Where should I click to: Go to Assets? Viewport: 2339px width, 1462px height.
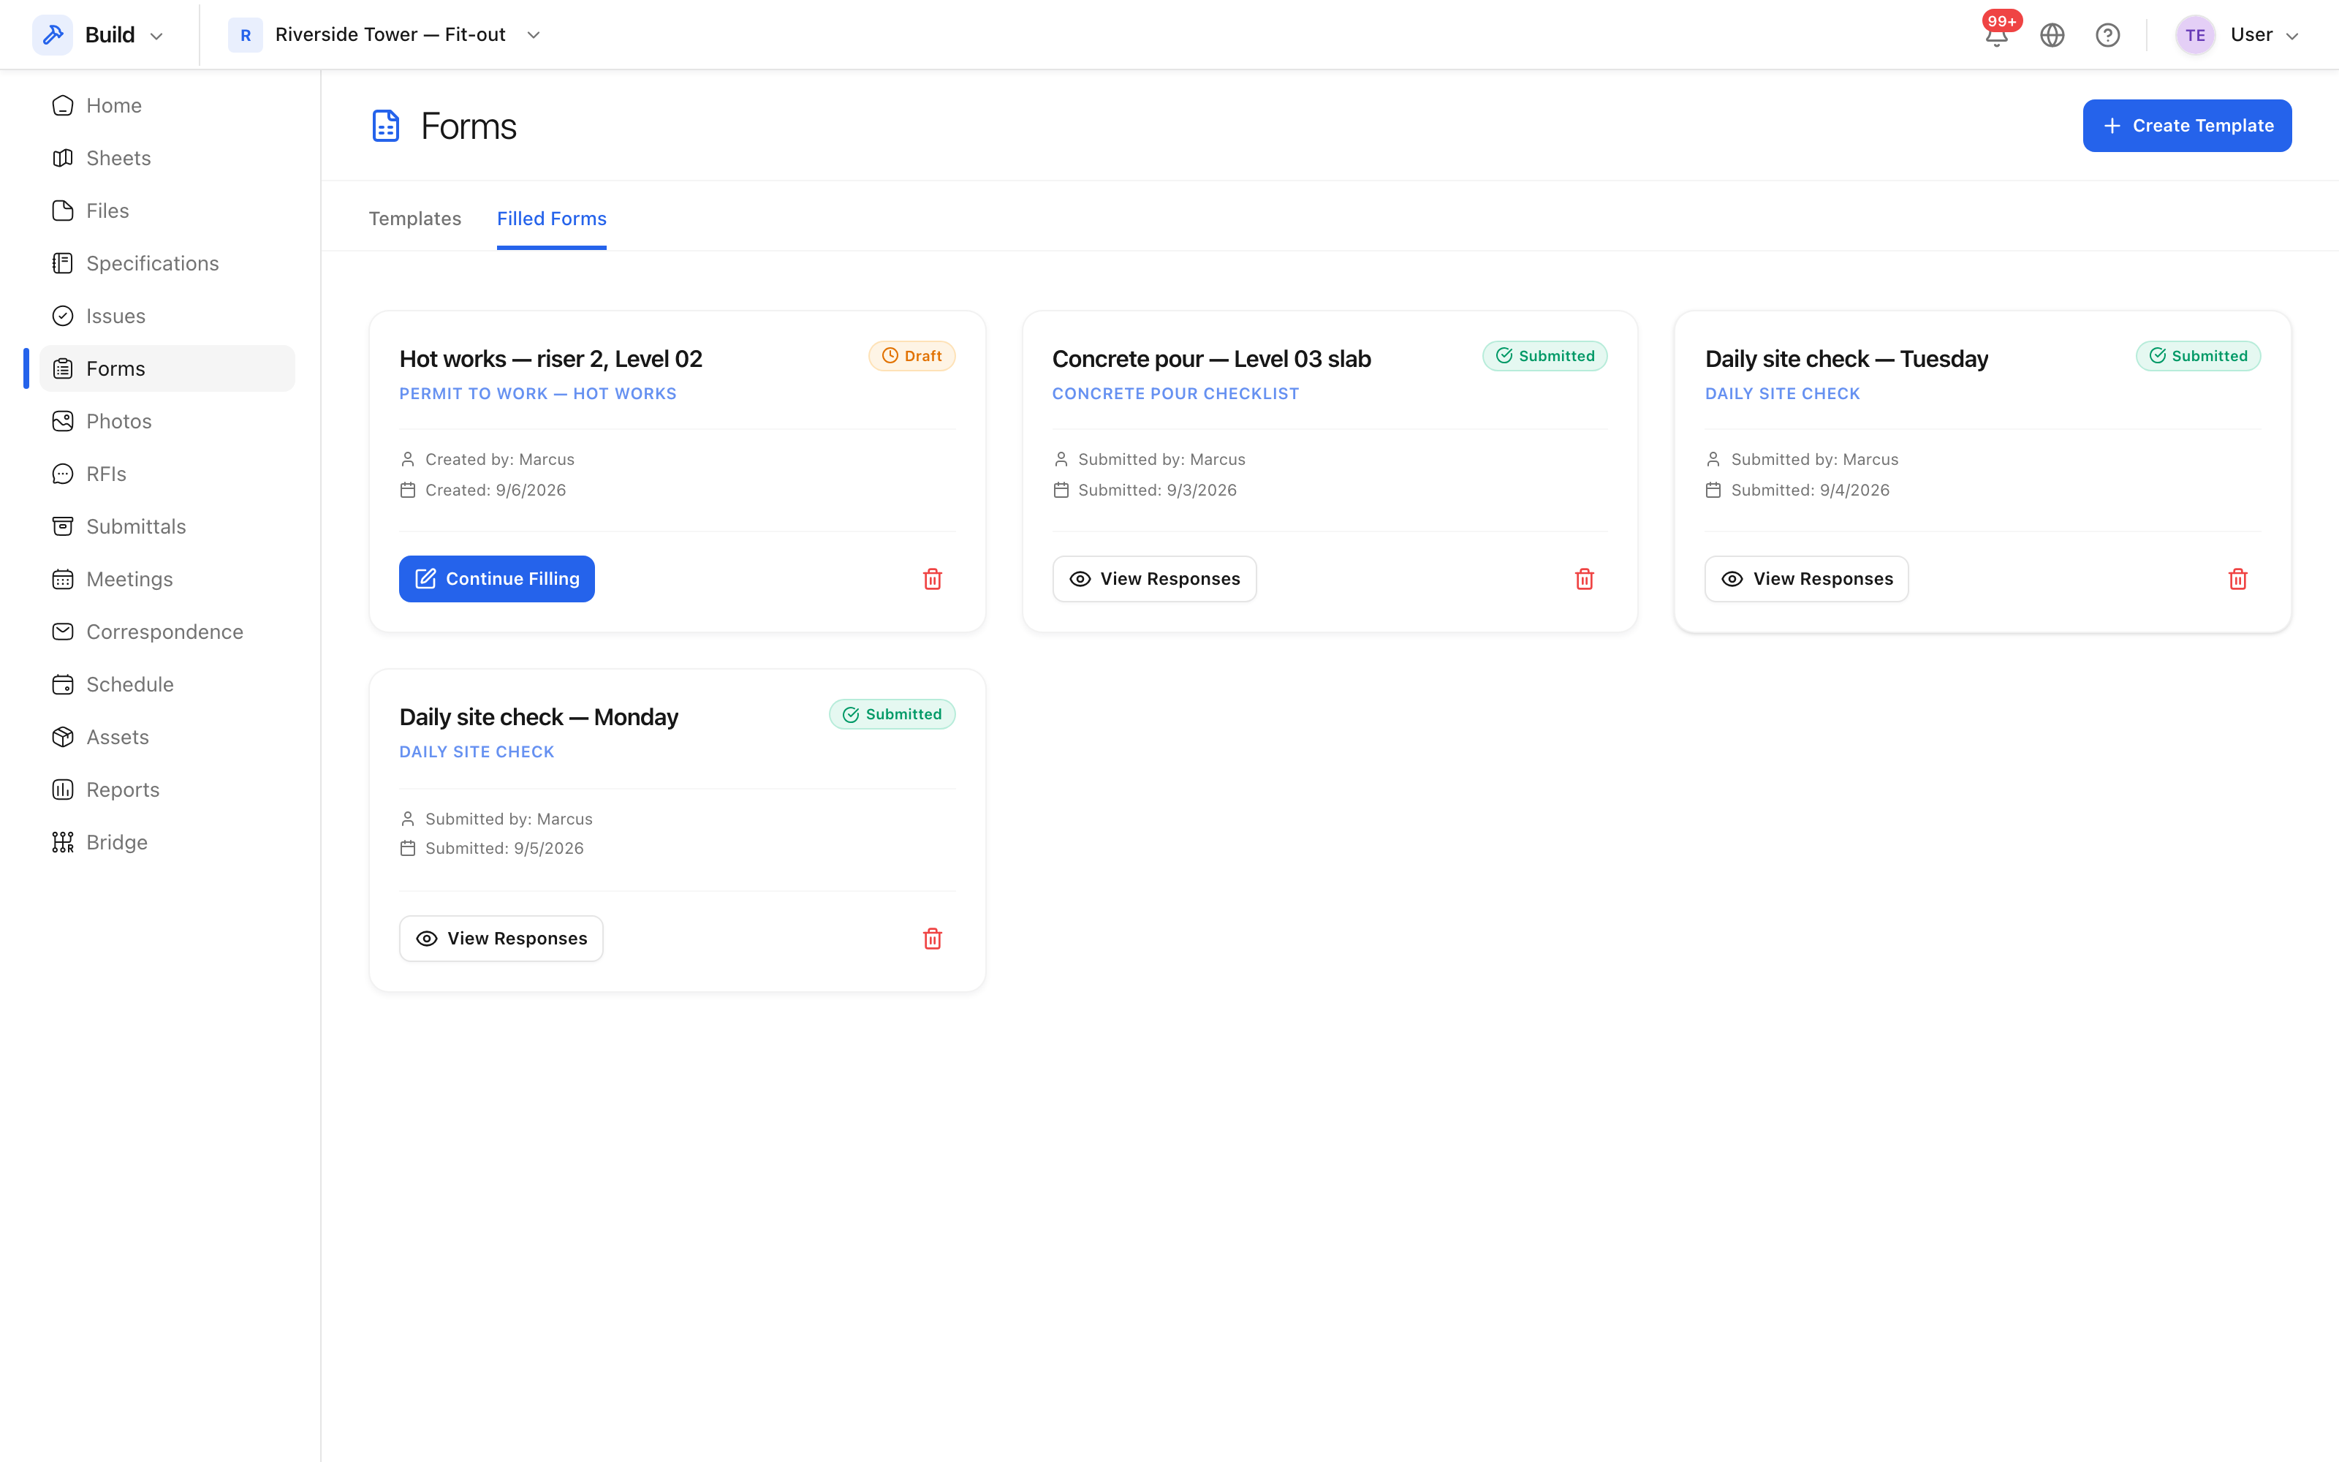pos(167,737)
